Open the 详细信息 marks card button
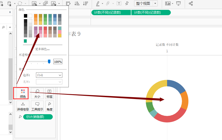Image resolution: width=222 pixels, height=140 pixels. 23,106
